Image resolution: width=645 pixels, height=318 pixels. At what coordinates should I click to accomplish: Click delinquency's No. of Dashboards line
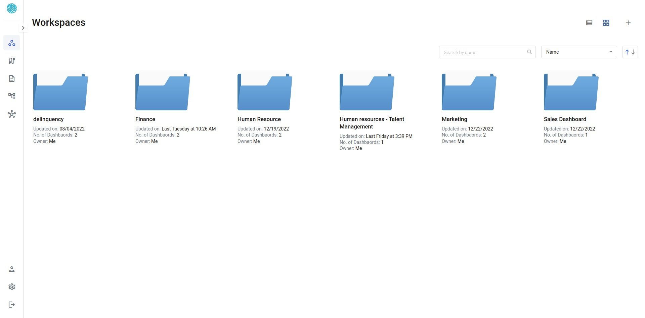pyautogui.click(x=55, y=135)
